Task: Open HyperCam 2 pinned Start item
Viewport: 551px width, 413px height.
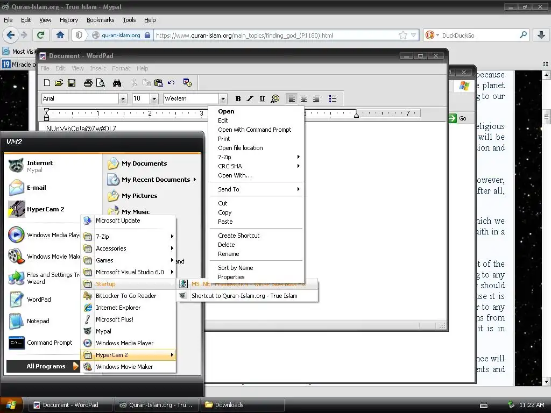Action: coord(52,209)
